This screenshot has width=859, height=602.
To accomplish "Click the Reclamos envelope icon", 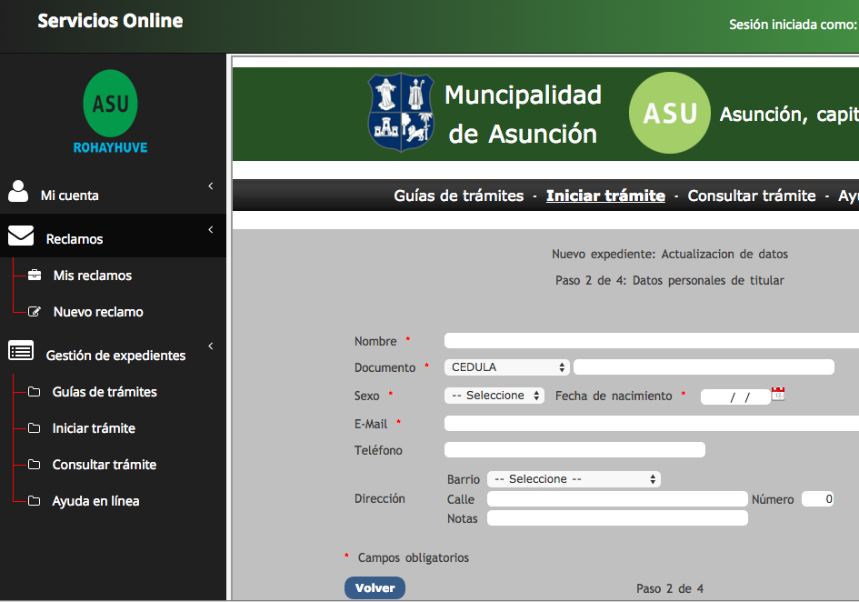I will [x=21, y=236].
